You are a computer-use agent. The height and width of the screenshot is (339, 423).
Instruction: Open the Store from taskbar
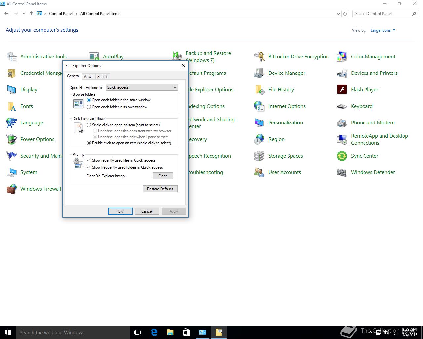(x=186, y=332)
